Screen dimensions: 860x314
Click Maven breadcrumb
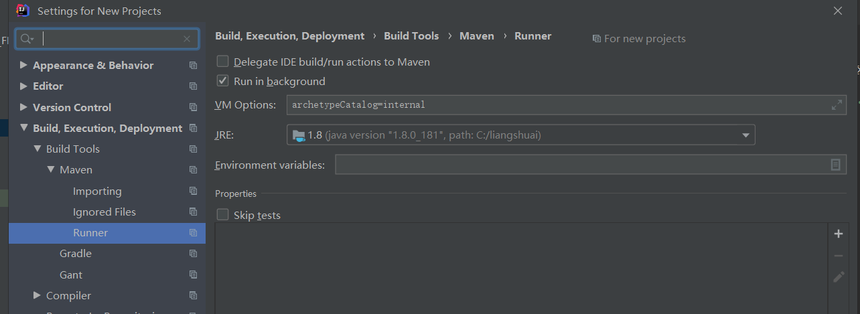(x=477, y=36)
